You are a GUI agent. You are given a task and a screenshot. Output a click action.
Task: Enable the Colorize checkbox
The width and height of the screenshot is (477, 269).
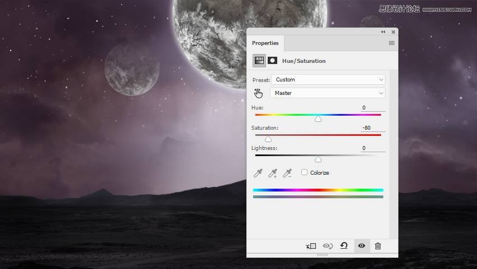coord(304,172)
